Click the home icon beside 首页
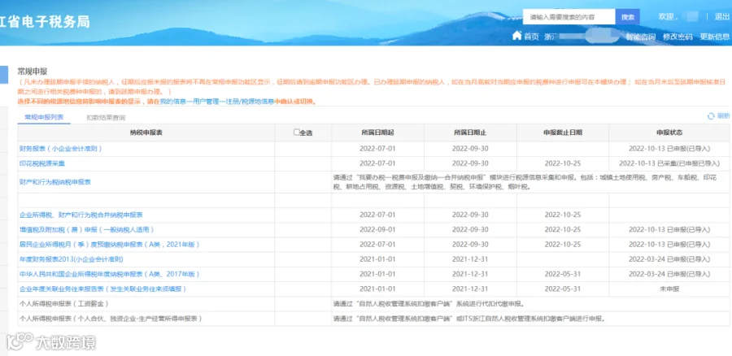Image resolution: width=732 pixels, height=356 pixels. pos(516,36)
